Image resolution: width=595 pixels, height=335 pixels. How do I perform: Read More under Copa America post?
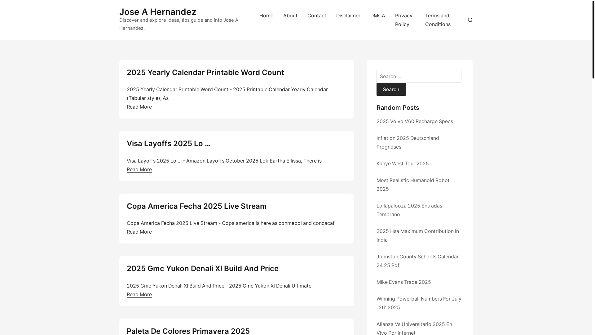click(139, 232)
